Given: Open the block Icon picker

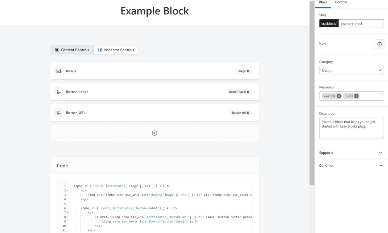Looking at the screenshot, I should pos(379,44).
